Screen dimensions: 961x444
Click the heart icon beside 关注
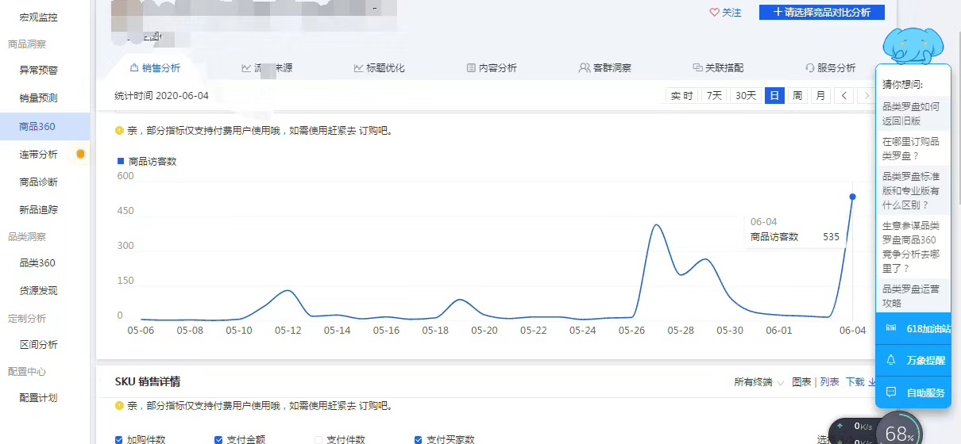click(x=714, y=13)
